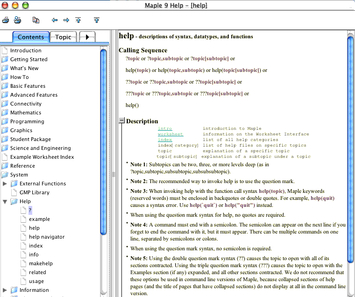Go back with the left arrow
Image resolution: width=355 pixels, height=297 pixels.
pos(54,20)
